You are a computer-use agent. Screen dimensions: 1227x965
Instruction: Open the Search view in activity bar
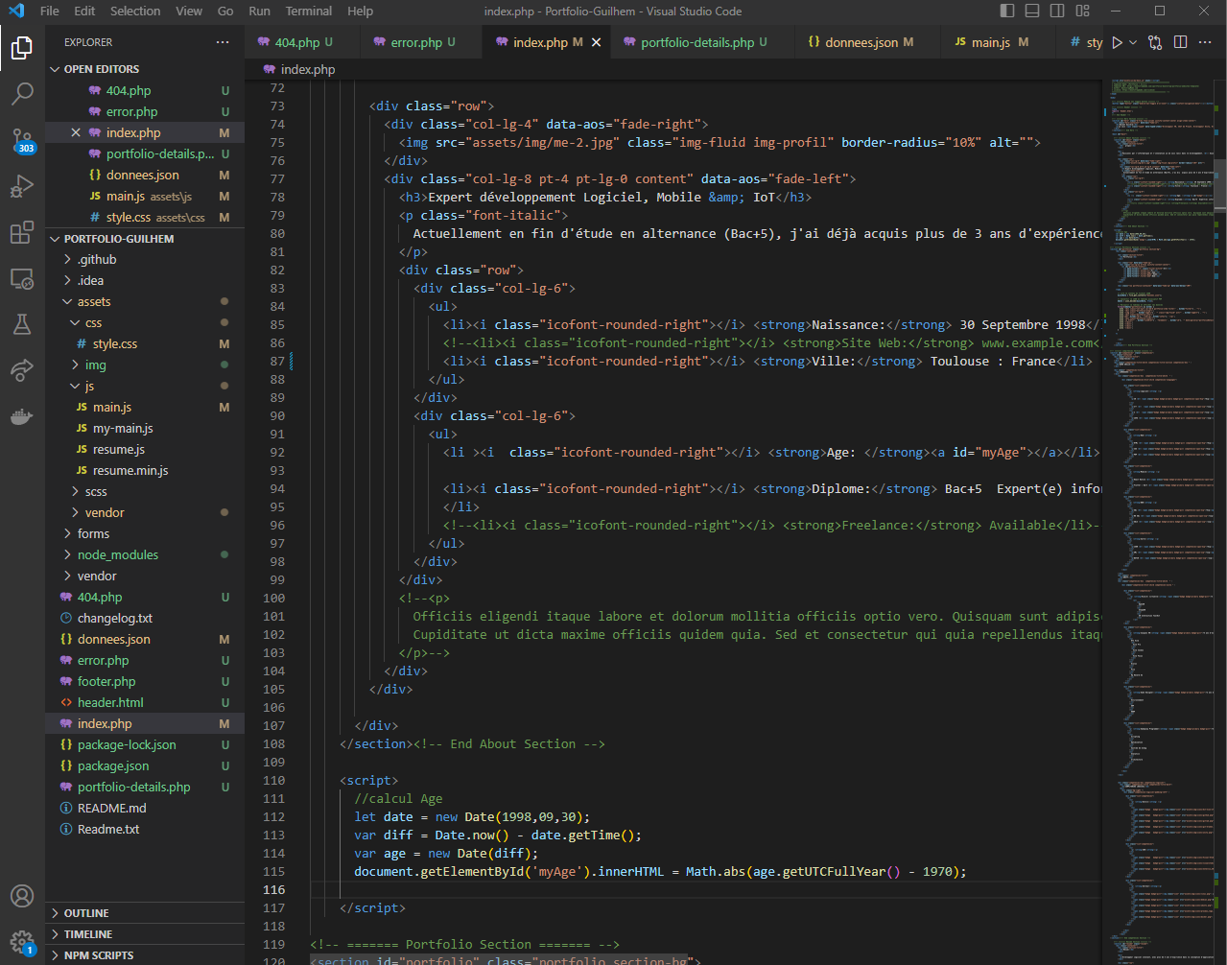21,93
